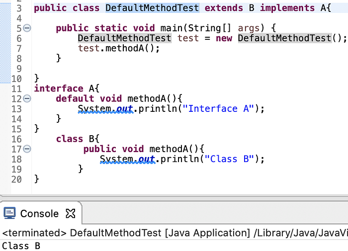Click the 'implements' keyword on line 3

coord(287,8)
